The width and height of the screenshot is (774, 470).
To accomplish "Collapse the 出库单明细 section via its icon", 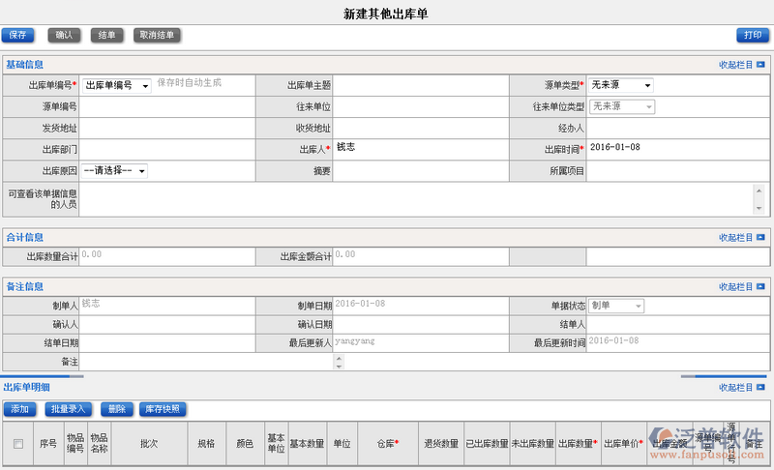I will pos(761,388).
